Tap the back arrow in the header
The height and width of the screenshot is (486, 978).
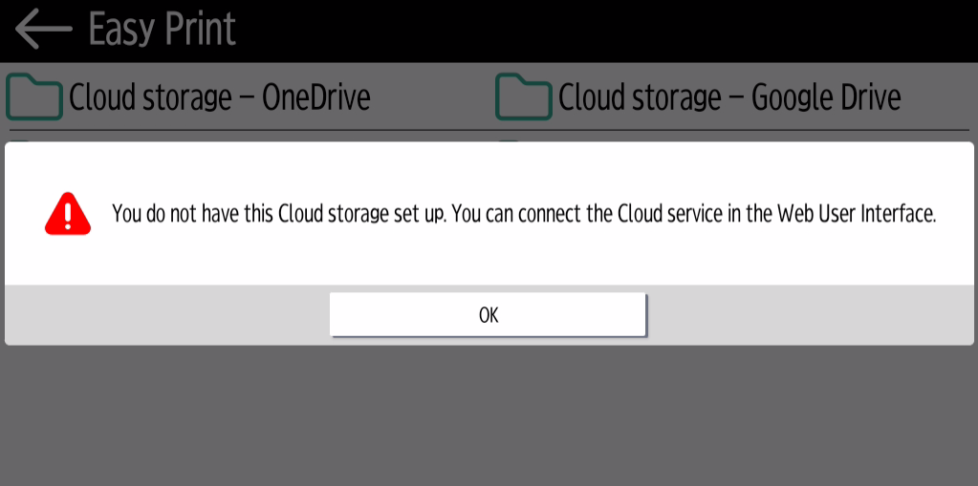pos(43,30)
